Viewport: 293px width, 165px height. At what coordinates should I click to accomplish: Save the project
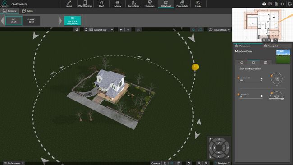coord(276,4)
